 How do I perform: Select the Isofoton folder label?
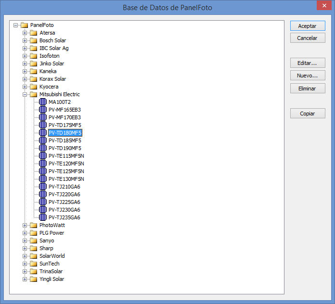point(50,56)
